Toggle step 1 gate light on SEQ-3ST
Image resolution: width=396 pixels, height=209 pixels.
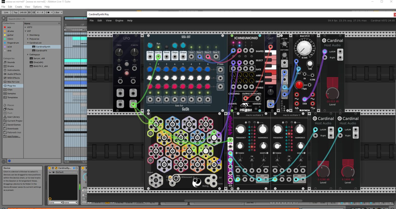(150, 93)
